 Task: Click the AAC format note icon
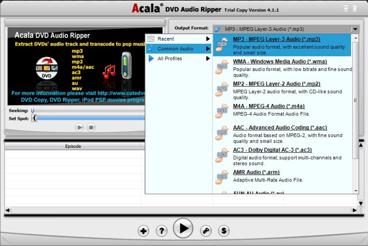pos(222,133)
